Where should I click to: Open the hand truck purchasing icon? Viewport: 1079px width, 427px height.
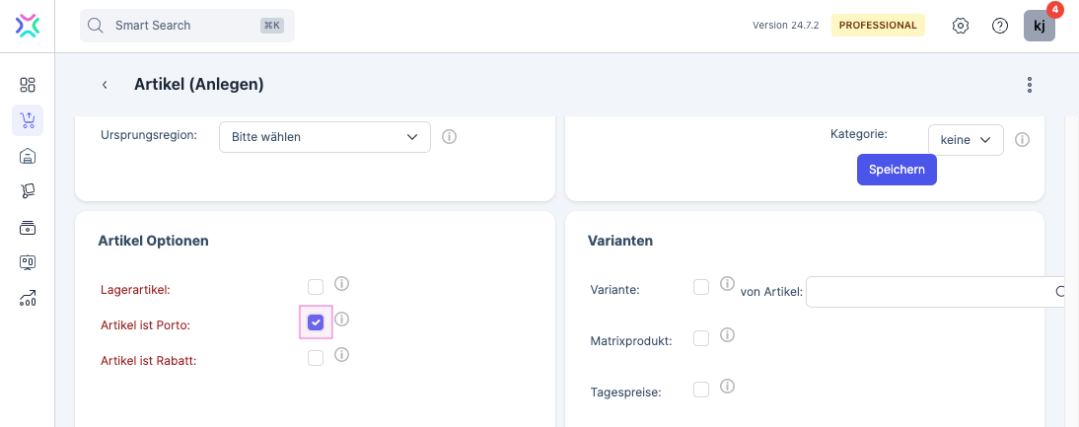pos(28,191)
